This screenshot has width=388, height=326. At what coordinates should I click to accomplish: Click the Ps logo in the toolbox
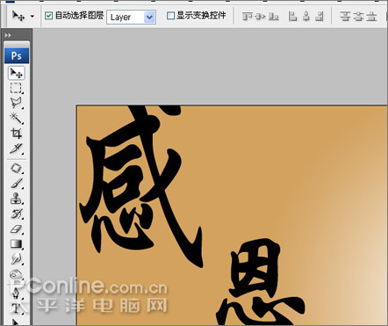(17, 55)
